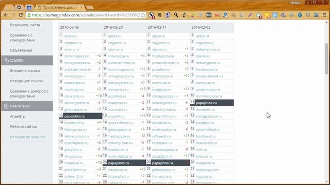Open highlighted papajohns.ru in 2016-02-11 column

click(162, 163)
